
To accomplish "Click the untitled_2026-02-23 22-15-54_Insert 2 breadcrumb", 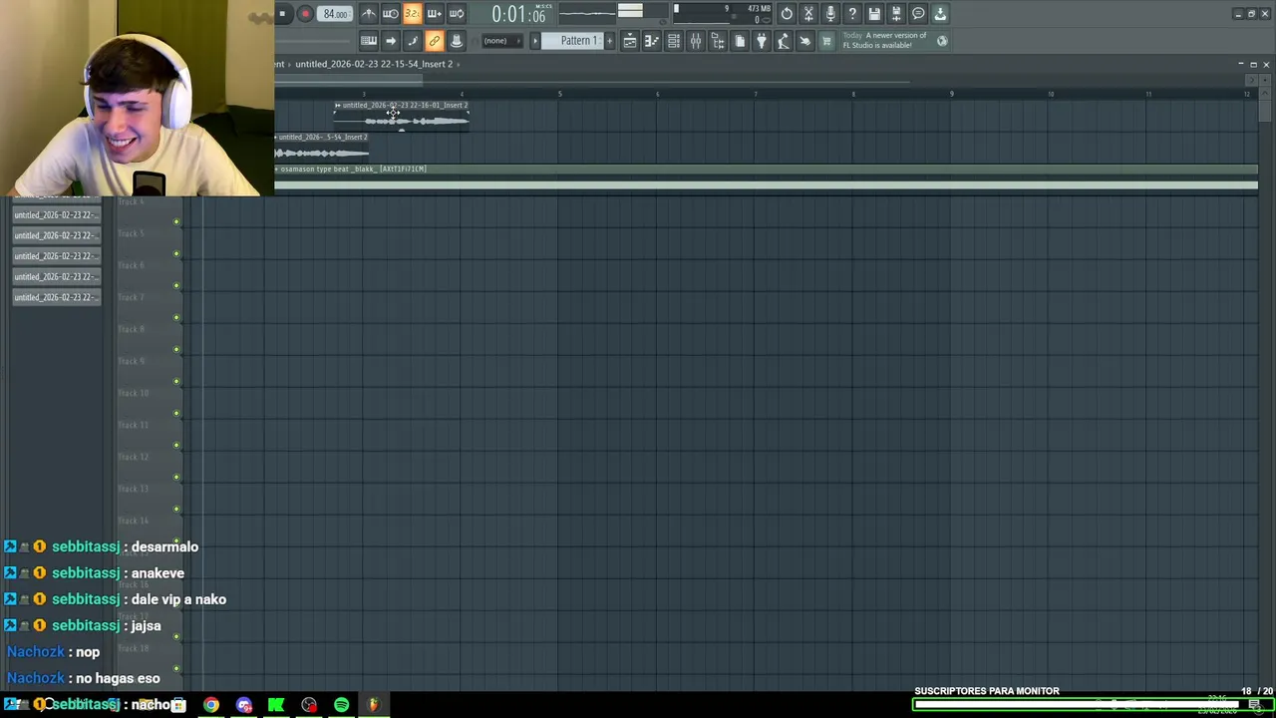I will [374, 64].
